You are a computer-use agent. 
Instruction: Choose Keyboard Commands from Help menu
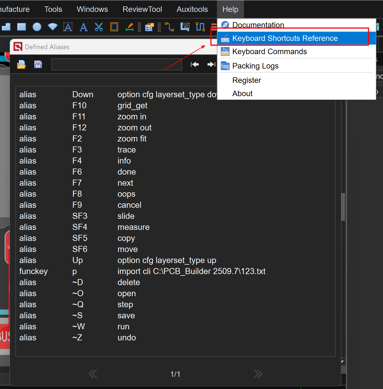point(269,52)
